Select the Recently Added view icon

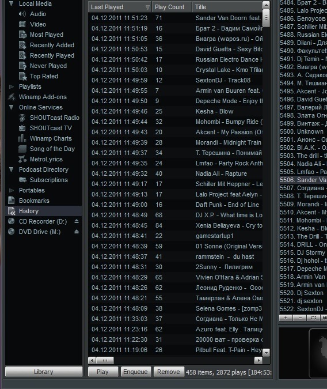click(23, 45)
